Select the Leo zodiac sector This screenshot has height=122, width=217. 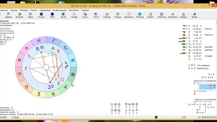click(65, 87)
